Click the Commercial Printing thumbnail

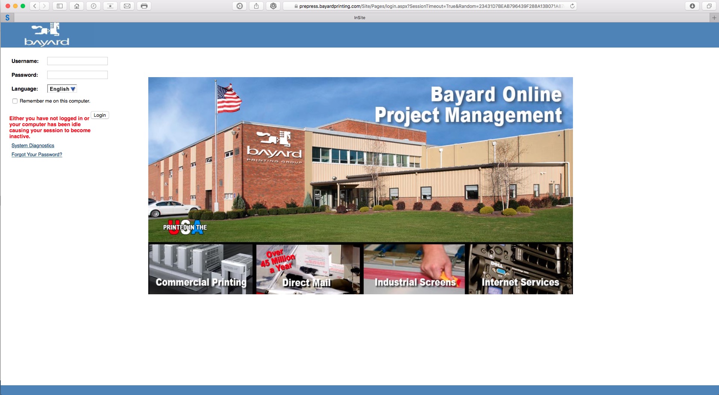point(201,269)
